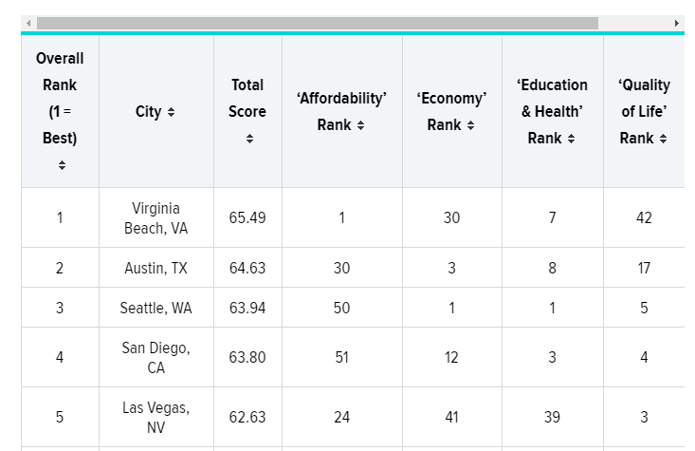Image resolution: width=695 pixels, height=451 pixels.
Task: Click left arrow of horizontal scrollbar
Action: (28, 23)
